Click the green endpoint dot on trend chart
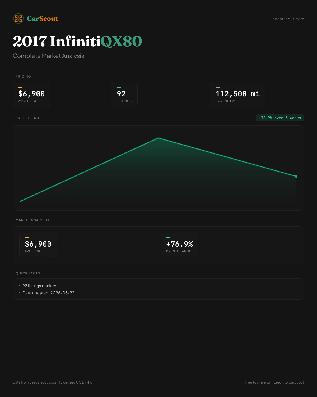The height and width of the screenshot is (397, 317). (296, 176)
